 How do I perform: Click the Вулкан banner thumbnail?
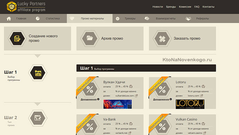tap(117, 104)
